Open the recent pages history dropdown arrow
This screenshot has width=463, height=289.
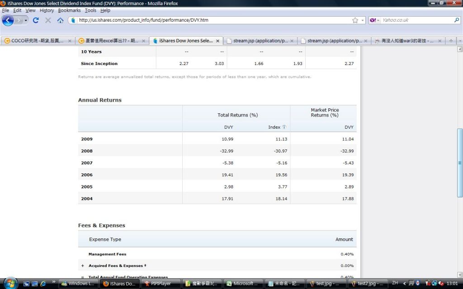click(26, 20)
